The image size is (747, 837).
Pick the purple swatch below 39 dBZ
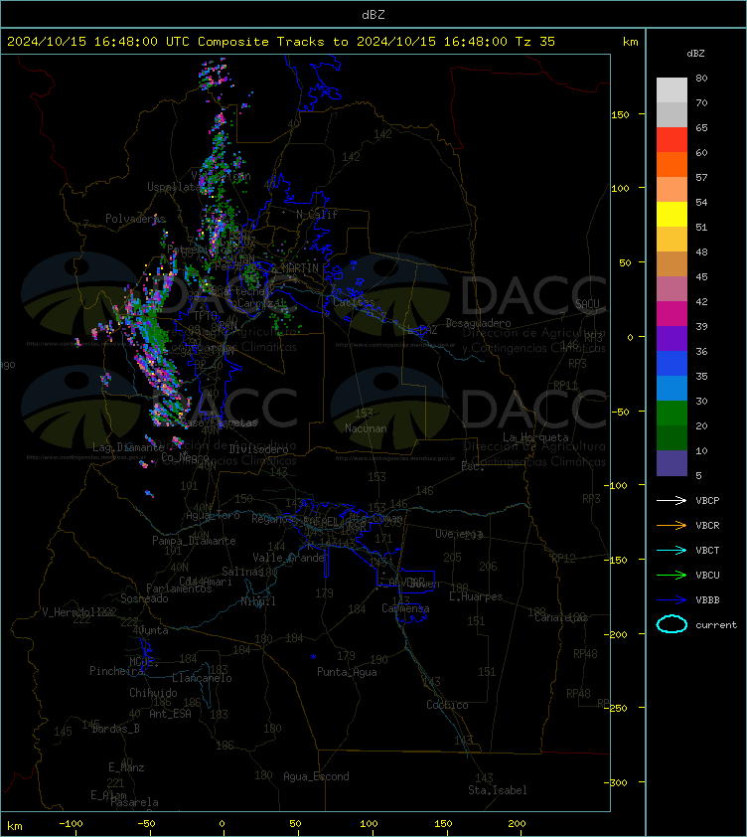tap(672, 338)
